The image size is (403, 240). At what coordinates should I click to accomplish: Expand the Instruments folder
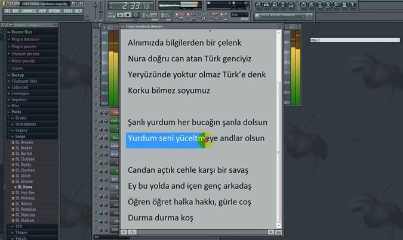[x=33, y=124]
